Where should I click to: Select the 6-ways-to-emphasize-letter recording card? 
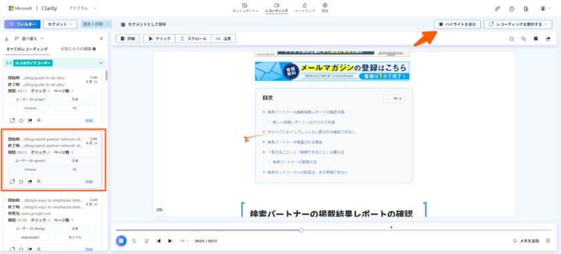[x=53, y=222]
